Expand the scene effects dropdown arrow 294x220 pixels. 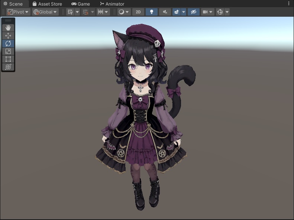[184, 12]
